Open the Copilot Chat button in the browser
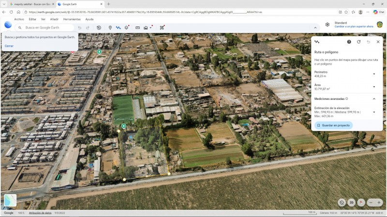 pos(379,12)
